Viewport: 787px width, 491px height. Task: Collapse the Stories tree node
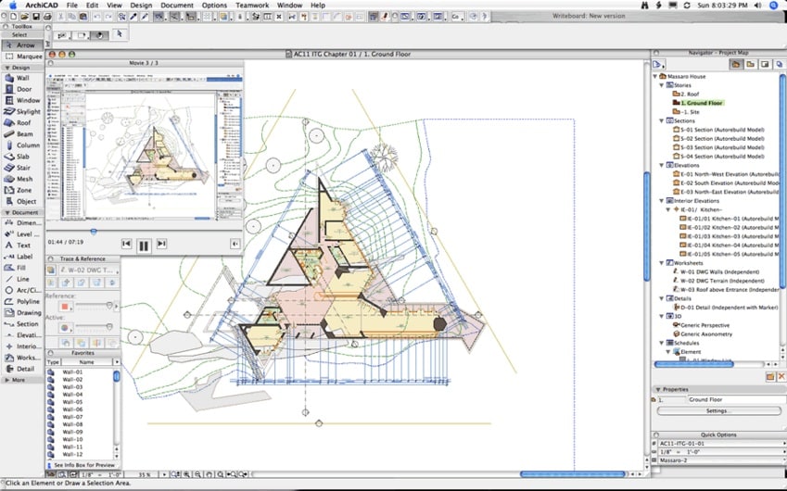(662, 86)
